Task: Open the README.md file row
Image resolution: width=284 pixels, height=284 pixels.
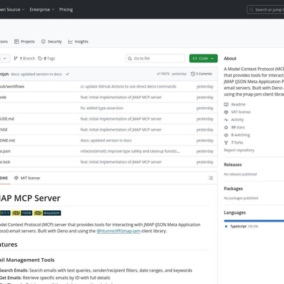Action: click(x=109, y=141)
